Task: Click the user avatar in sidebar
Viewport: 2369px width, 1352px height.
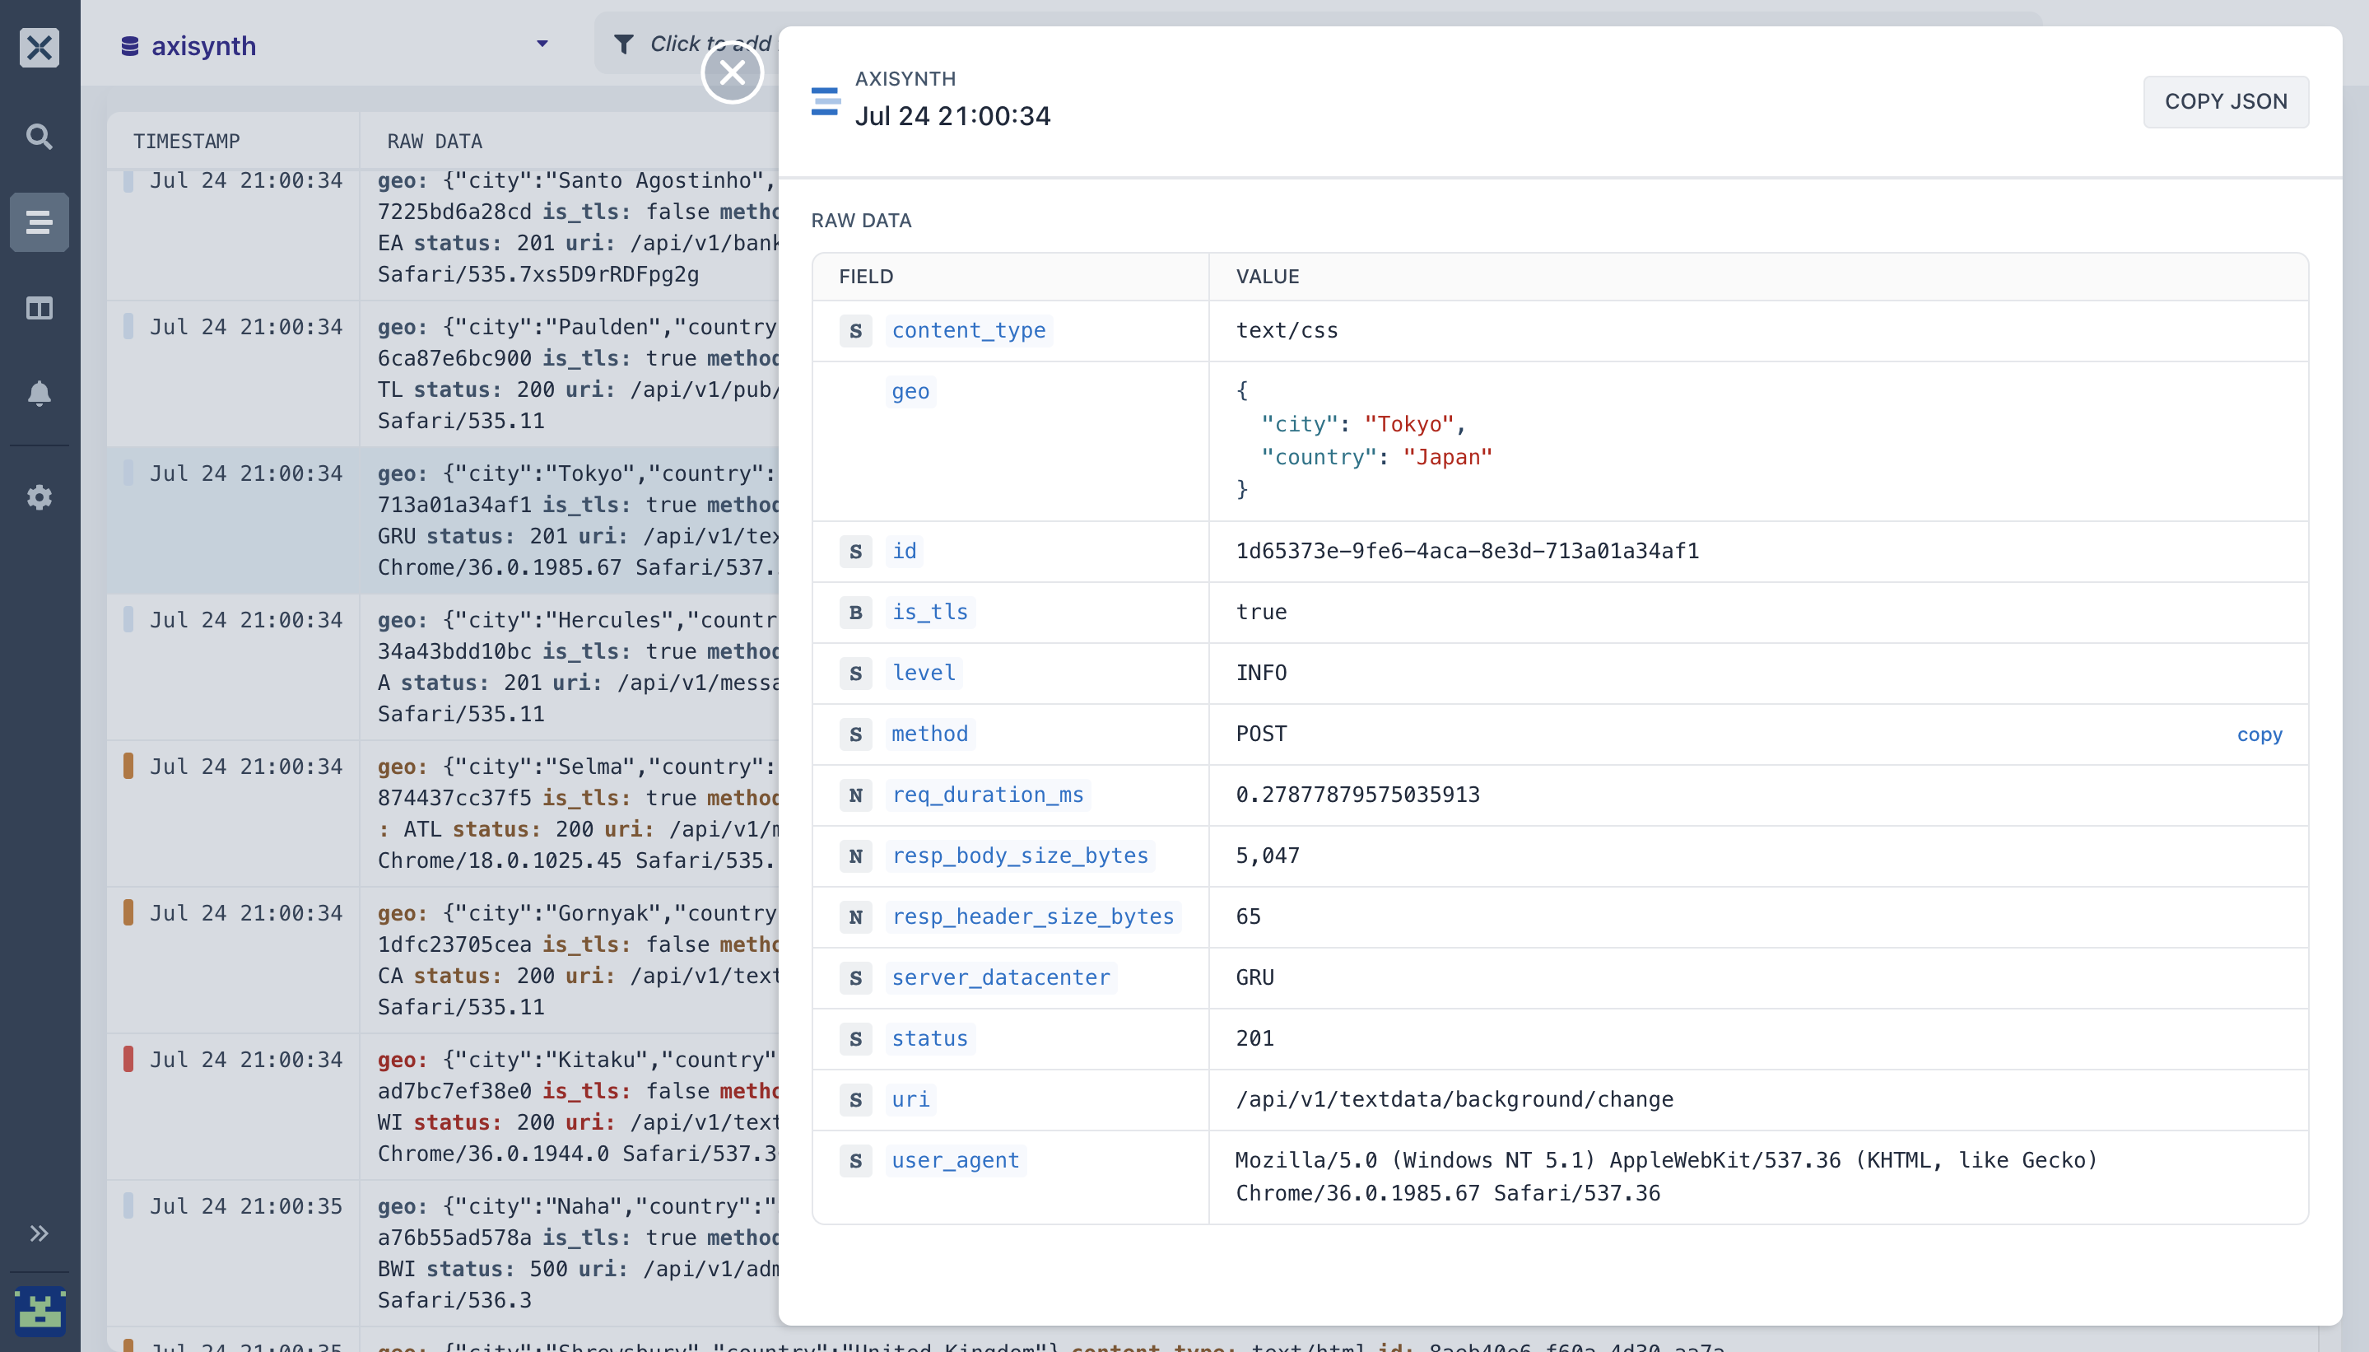Action: 39,1310
